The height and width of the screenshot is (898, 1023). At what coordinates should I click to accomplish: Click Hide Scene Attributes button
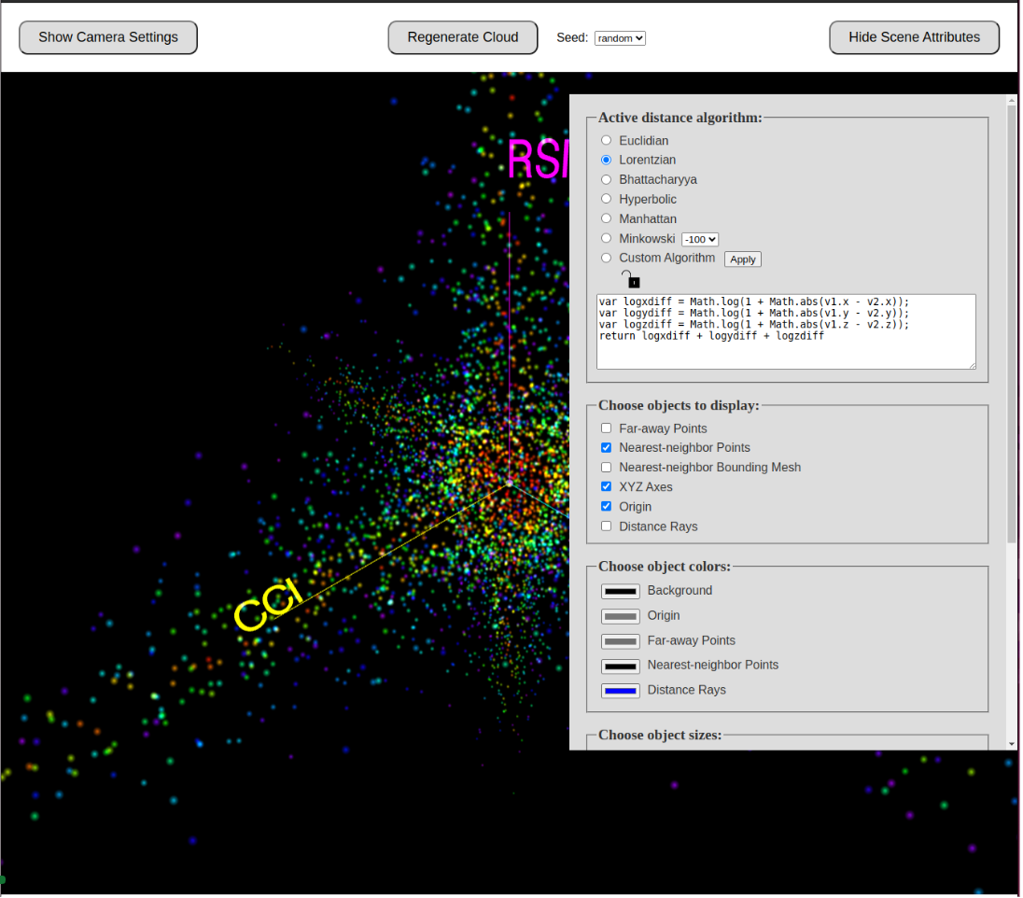914,37
